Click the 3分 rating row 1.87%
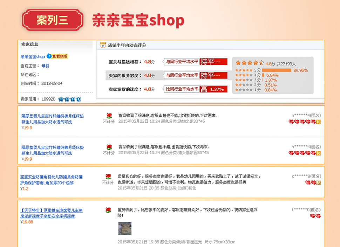The image size is (340, 247). (256, 80)
